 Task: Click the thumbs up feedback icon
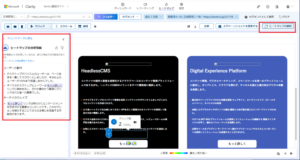[x=56, y=47]
